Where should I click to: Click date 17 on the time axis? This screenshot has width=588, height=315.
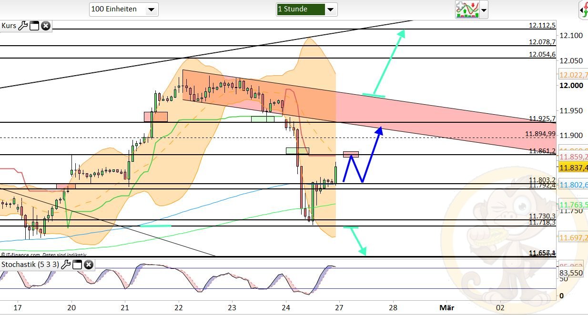[18, 307]
